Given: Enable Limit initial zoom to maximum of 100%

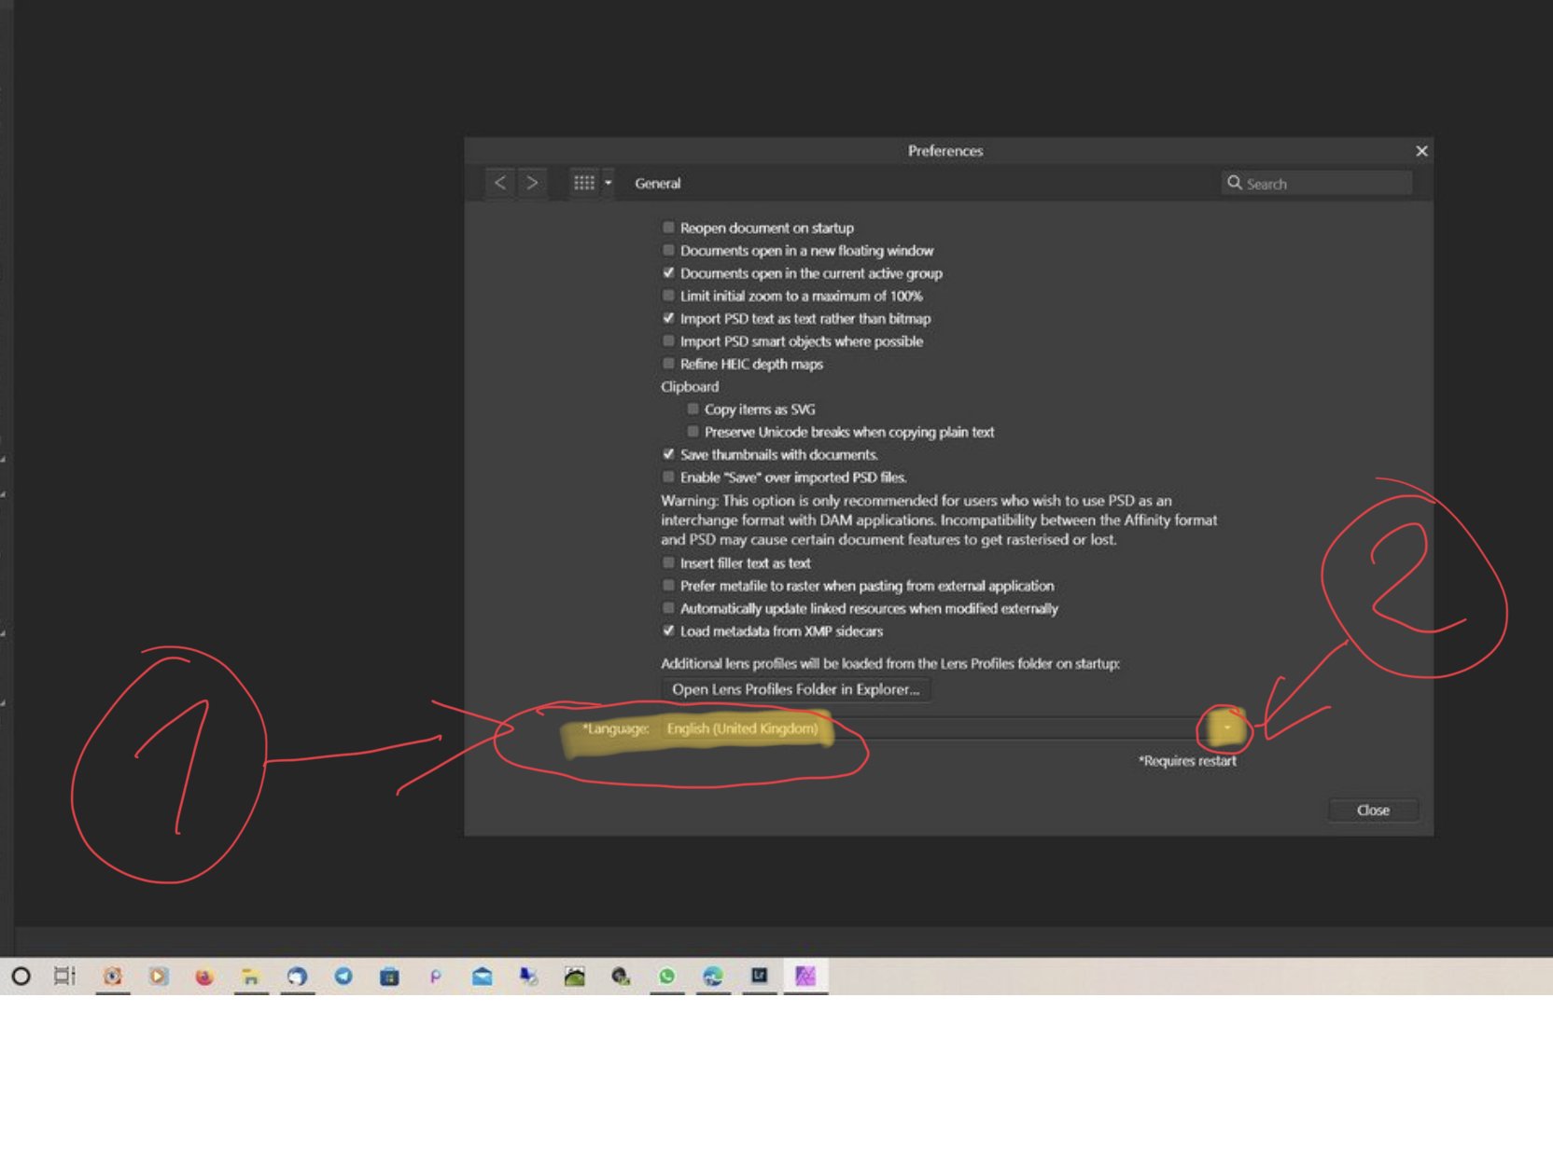Looking at the screenshot, I should [668, 296].
